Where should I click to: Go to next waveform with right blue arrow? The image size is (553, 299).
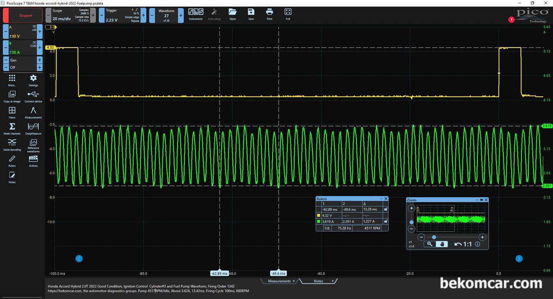click(x=519, y=258)
